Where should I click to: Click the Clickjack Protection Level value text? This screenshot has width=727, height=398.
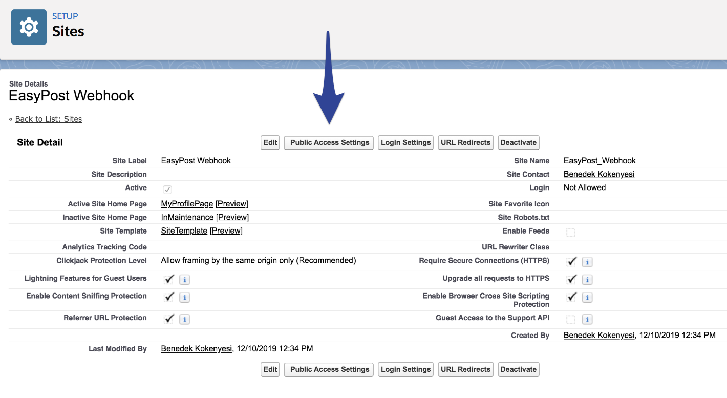click(x=259, y=260)
